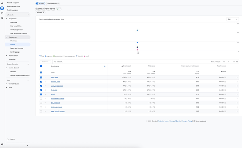Expand the Monetization tree arrow

(6, 55)
